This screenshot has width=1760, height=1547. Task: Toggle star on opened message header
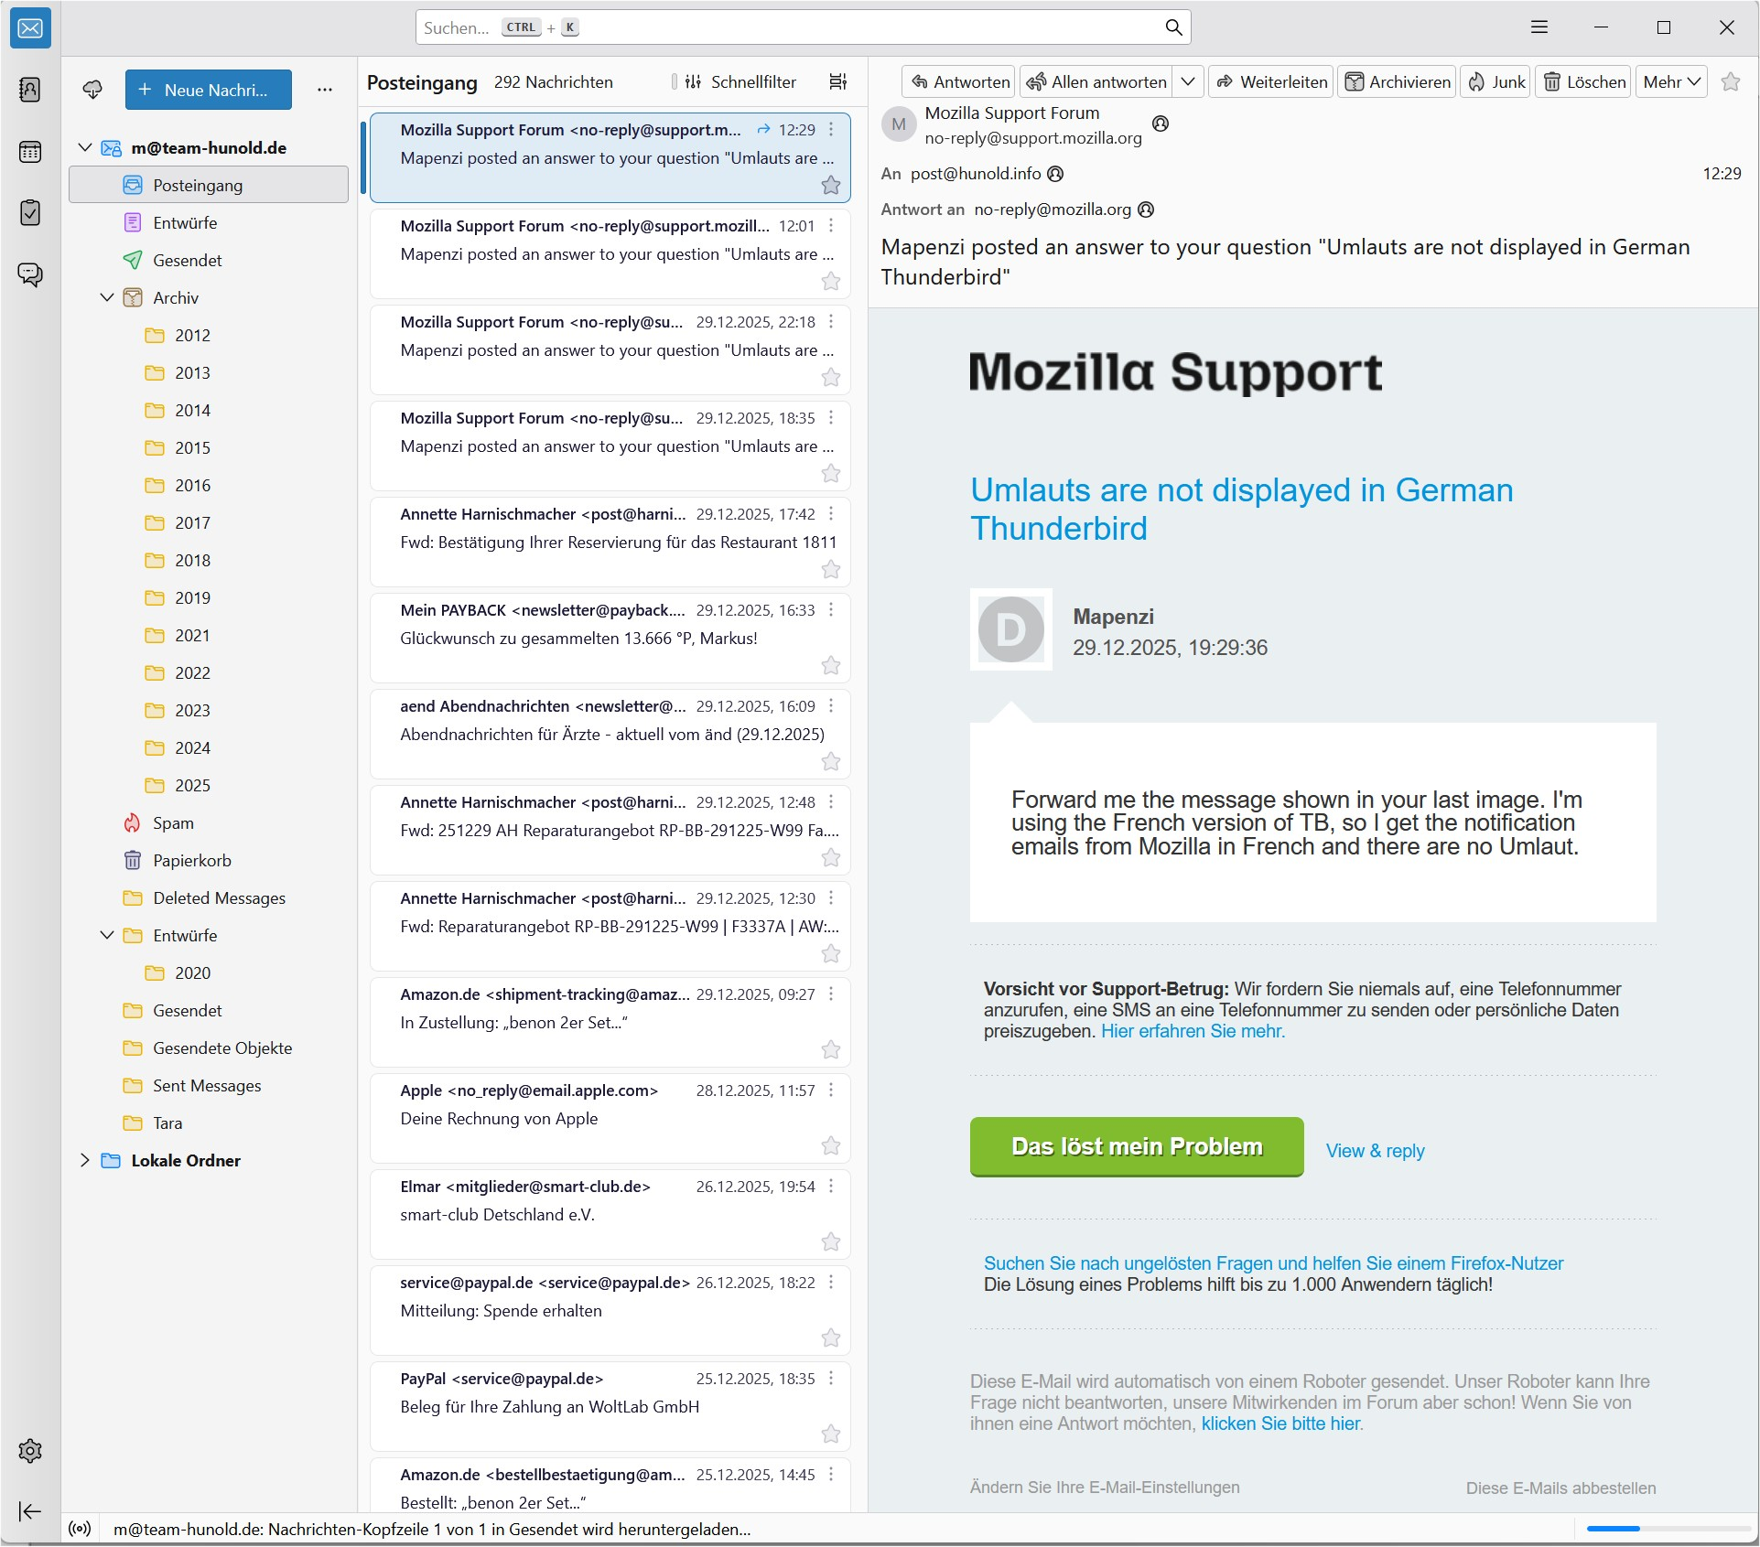click(1730, 82)
